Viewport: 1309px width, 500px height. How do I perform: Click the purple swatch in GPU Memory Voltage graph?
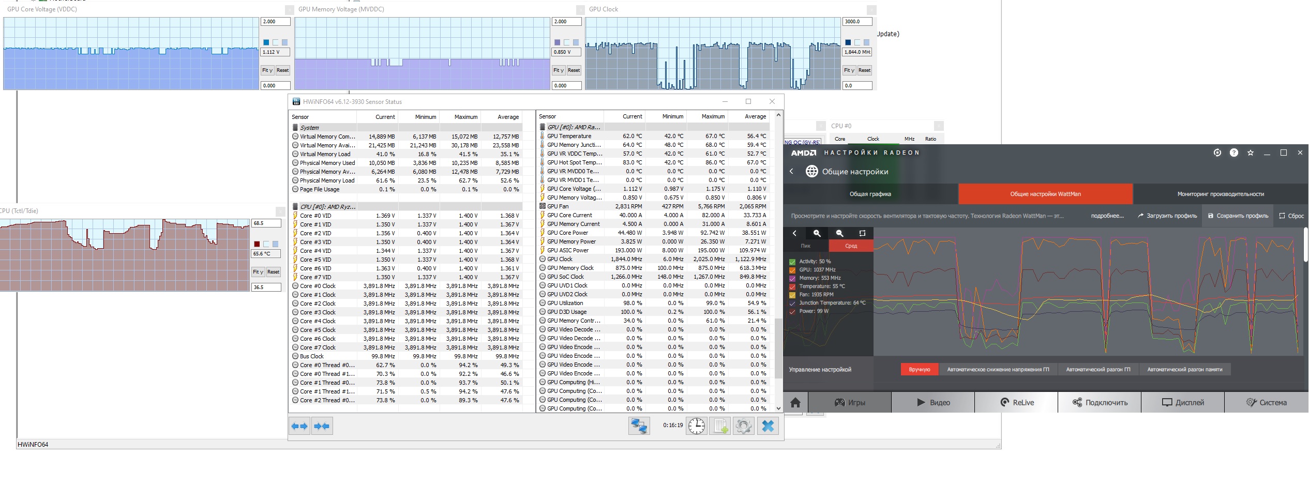click(x=557, y=42)
